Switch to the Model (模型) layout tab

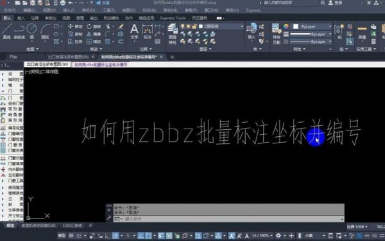[10, 226]
